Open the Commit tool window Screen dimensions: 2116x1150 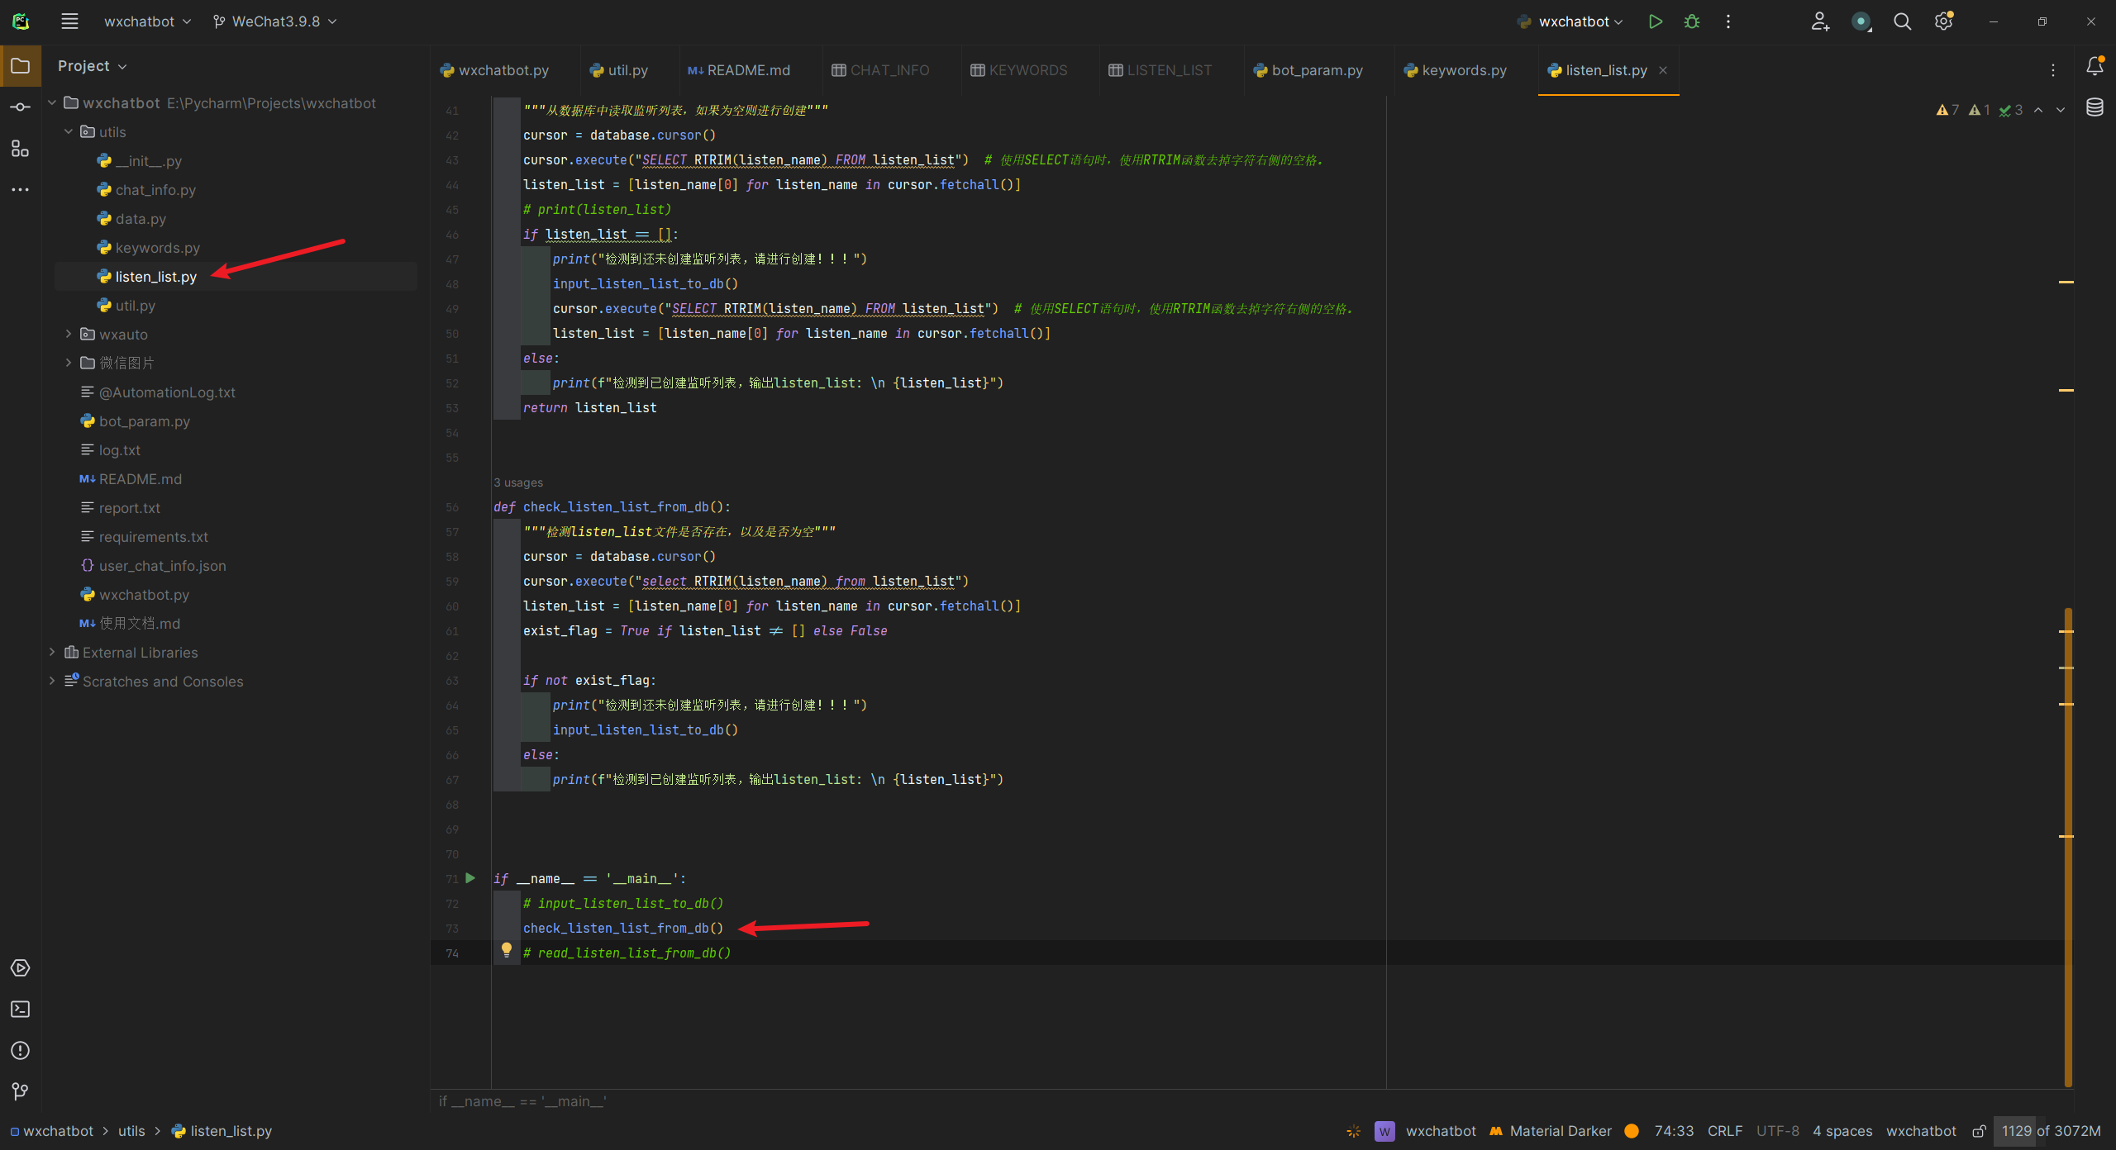pyautogui.click(x=21, y=107)
